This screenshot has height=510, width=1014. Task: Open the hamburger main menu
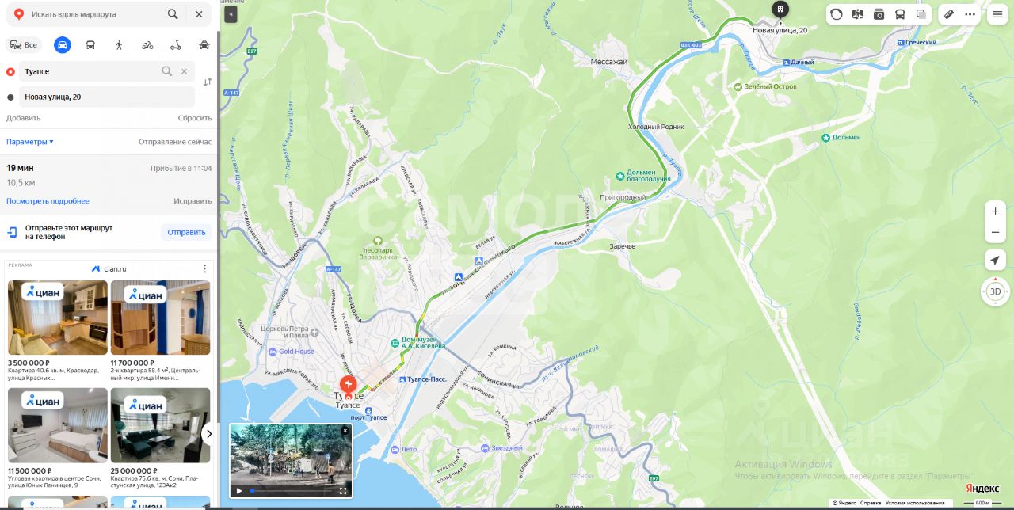997,14
